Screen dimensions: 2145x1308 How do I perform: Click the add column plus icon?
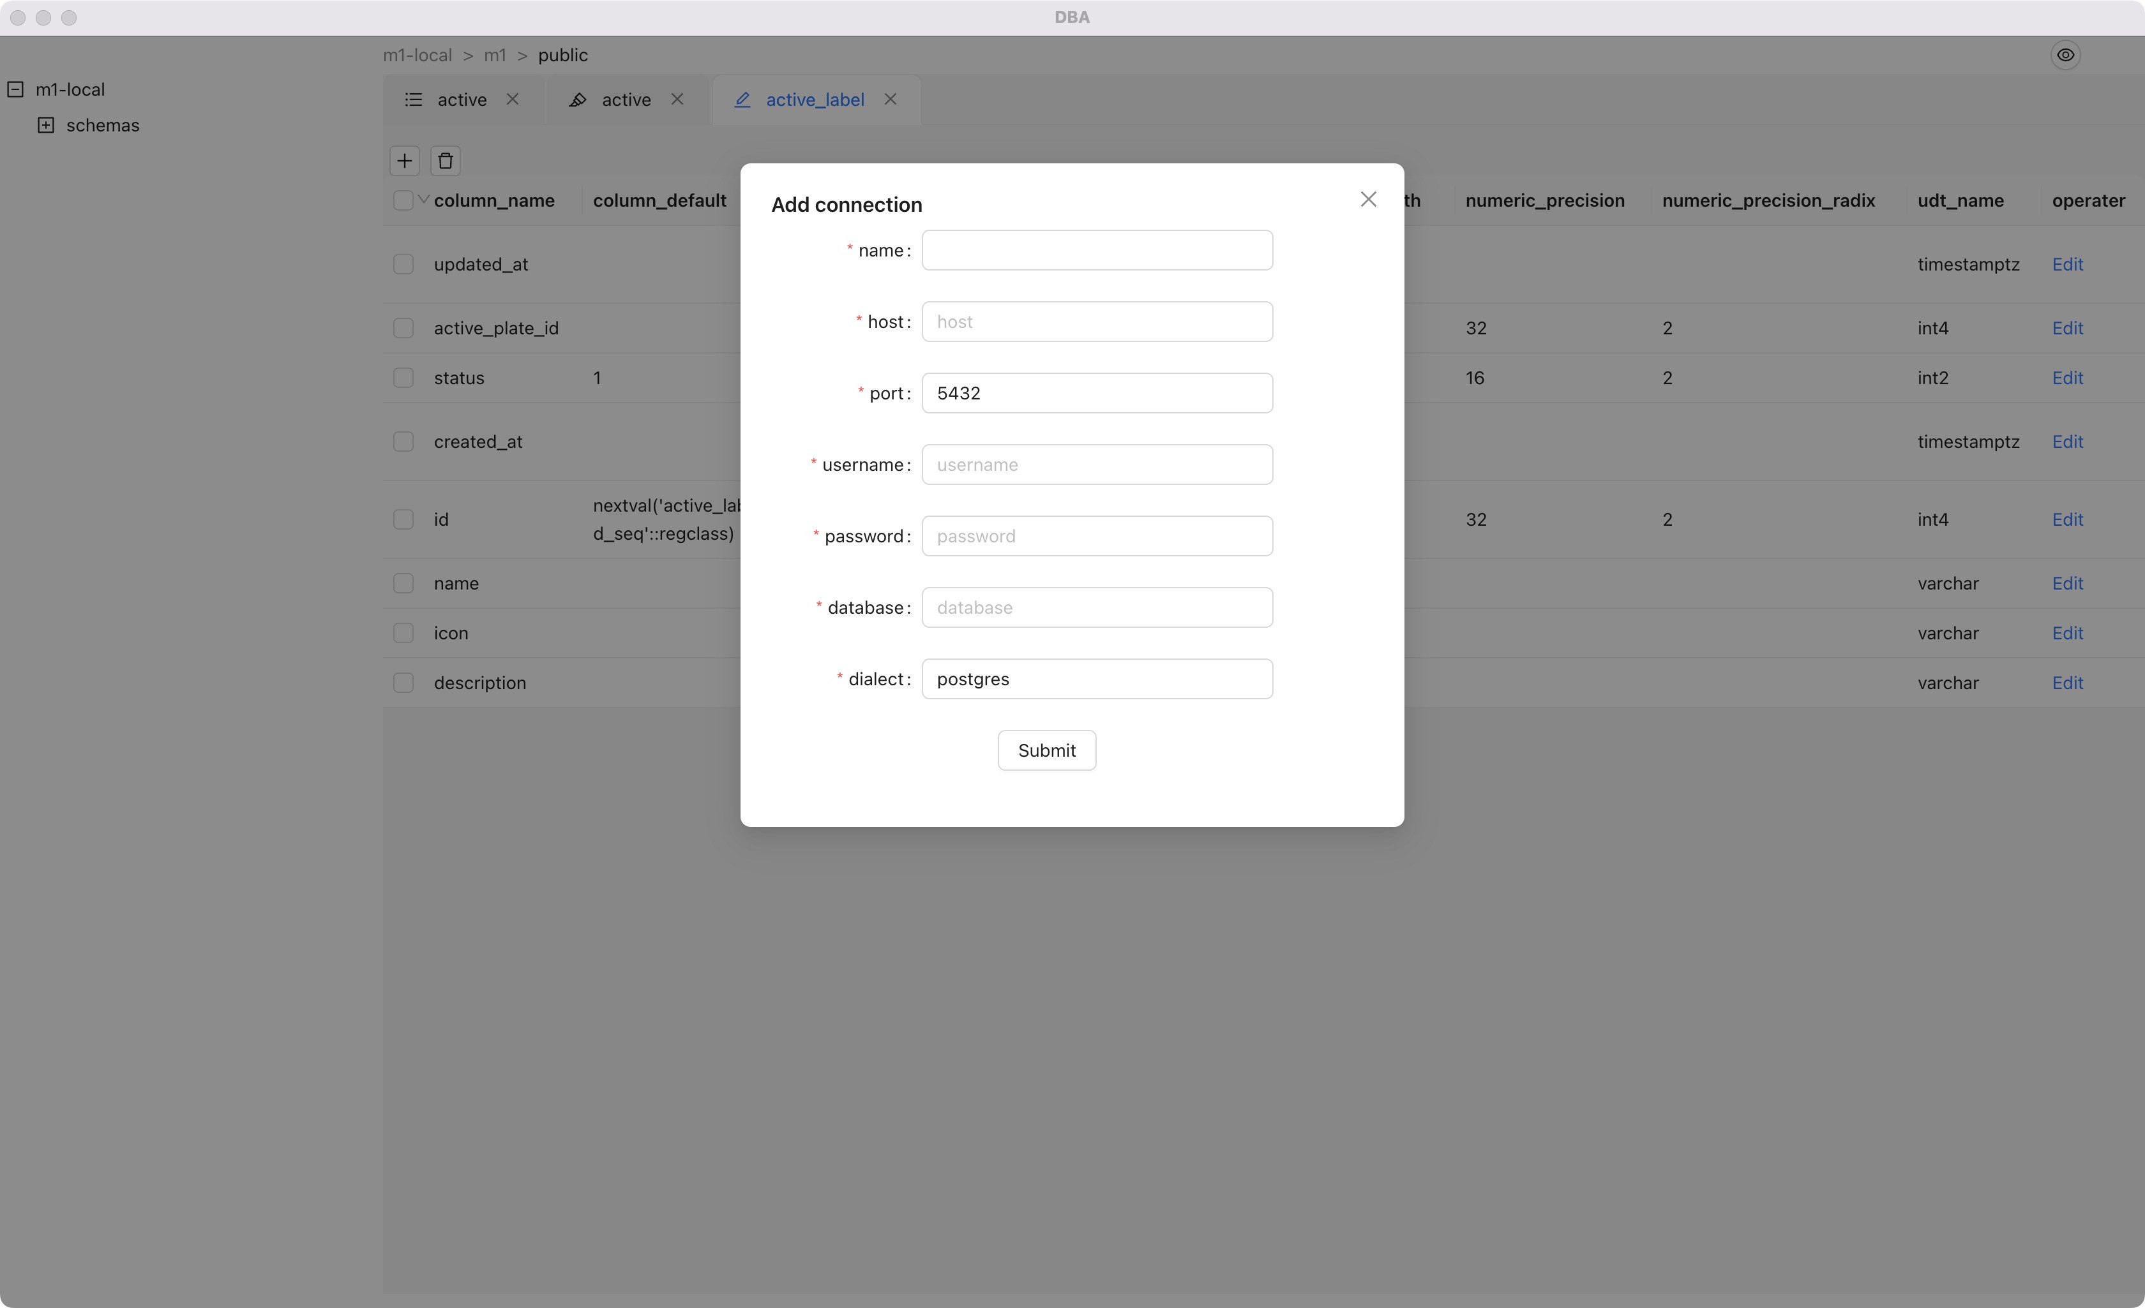click(404, 161)
